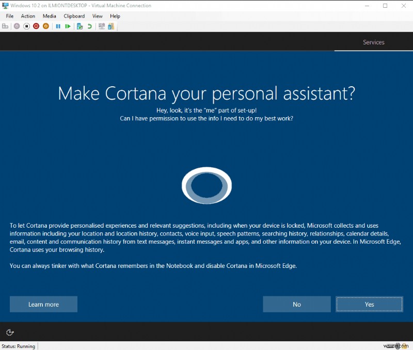
Task: Select the Services tab
Action: [373, 42]
